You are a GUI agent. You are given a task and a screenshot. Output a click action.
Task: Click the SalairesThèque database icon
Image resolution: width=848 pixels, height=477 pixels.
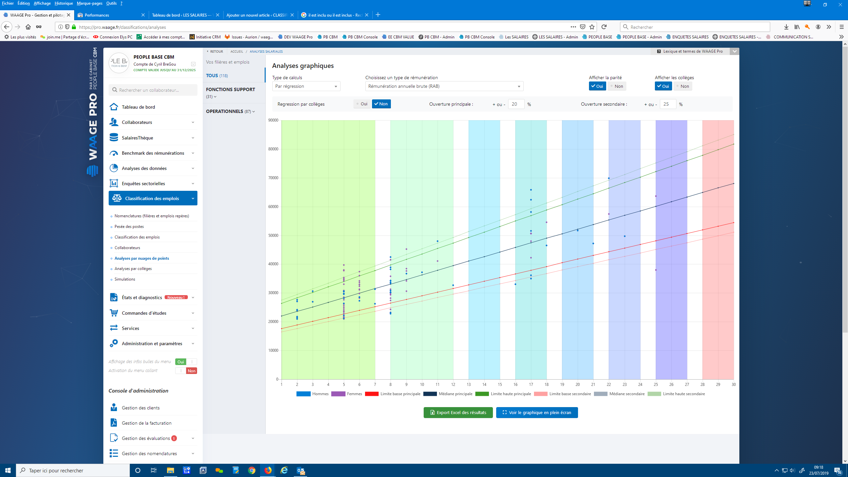pyautogui.click(x=114, y=137)
